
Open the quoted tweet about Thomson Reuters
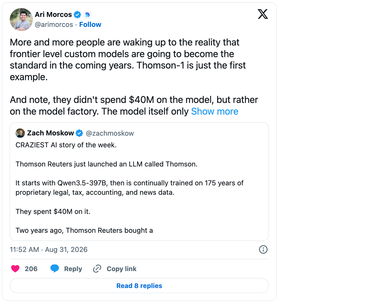point(139,181)
